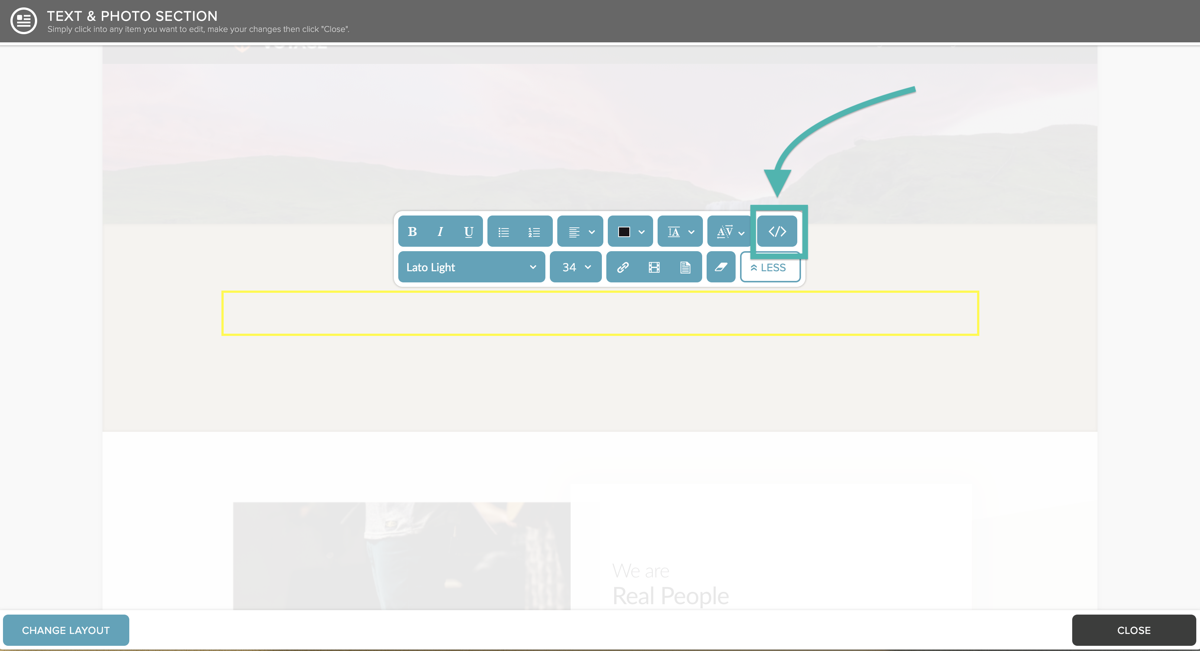Open the text alignment dropdown
This screenshot has width=1200, height=651.
(580, 231)
